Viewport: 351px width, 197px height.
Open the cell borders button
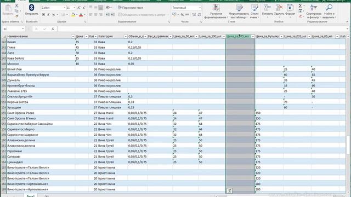[64, 15]
